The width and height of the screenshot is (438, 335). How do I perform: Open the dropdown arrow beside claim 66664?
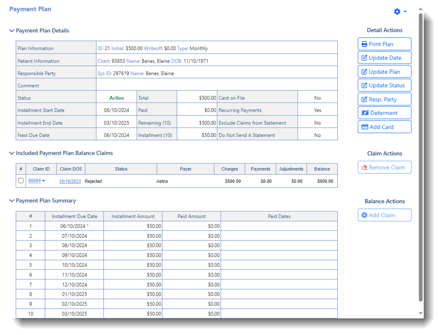coord(44,181)
